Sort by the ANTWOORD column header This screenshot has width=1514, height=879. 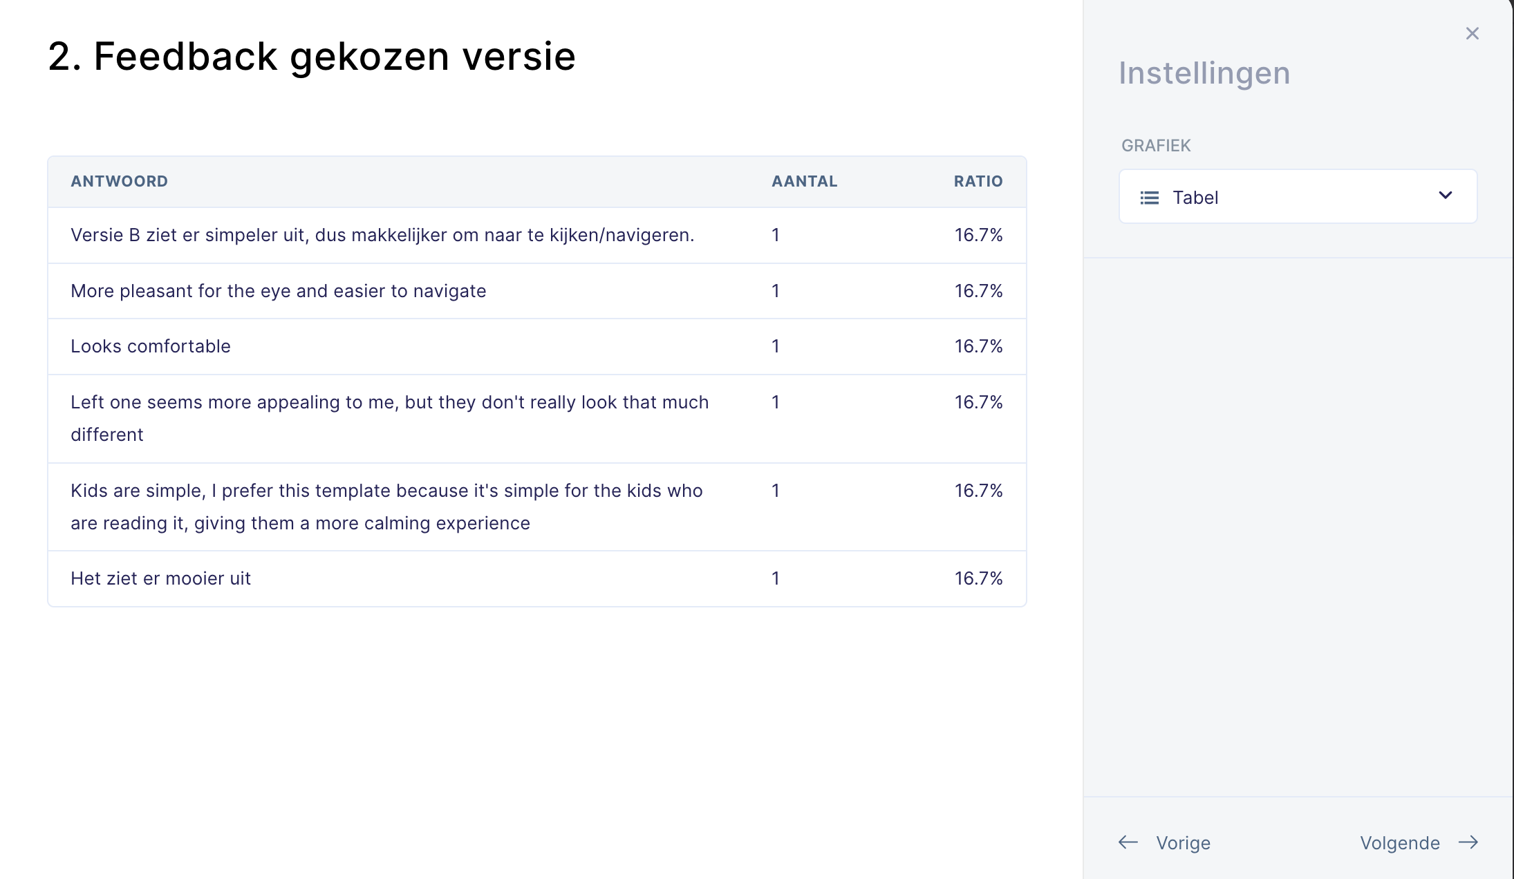pos(119,181)
